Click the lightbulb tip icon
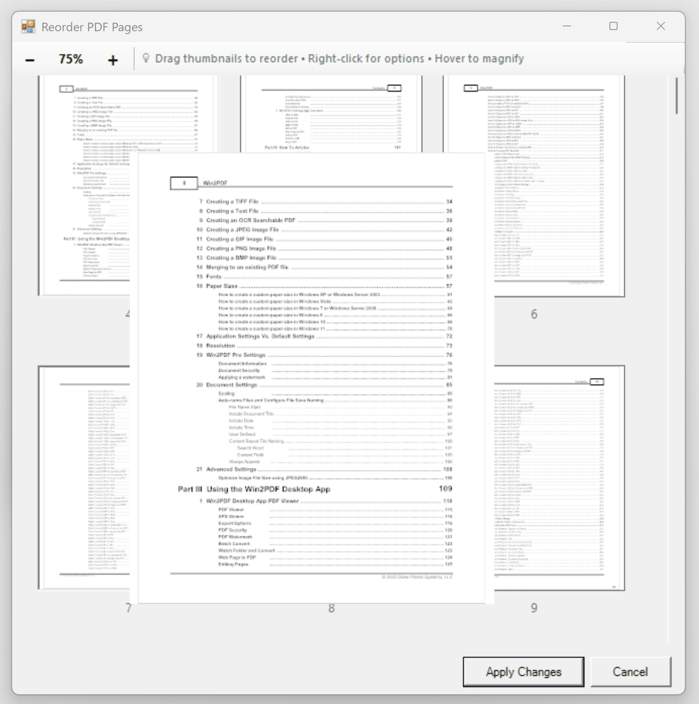The image size is (699, 704). click(x=146, y=58)
